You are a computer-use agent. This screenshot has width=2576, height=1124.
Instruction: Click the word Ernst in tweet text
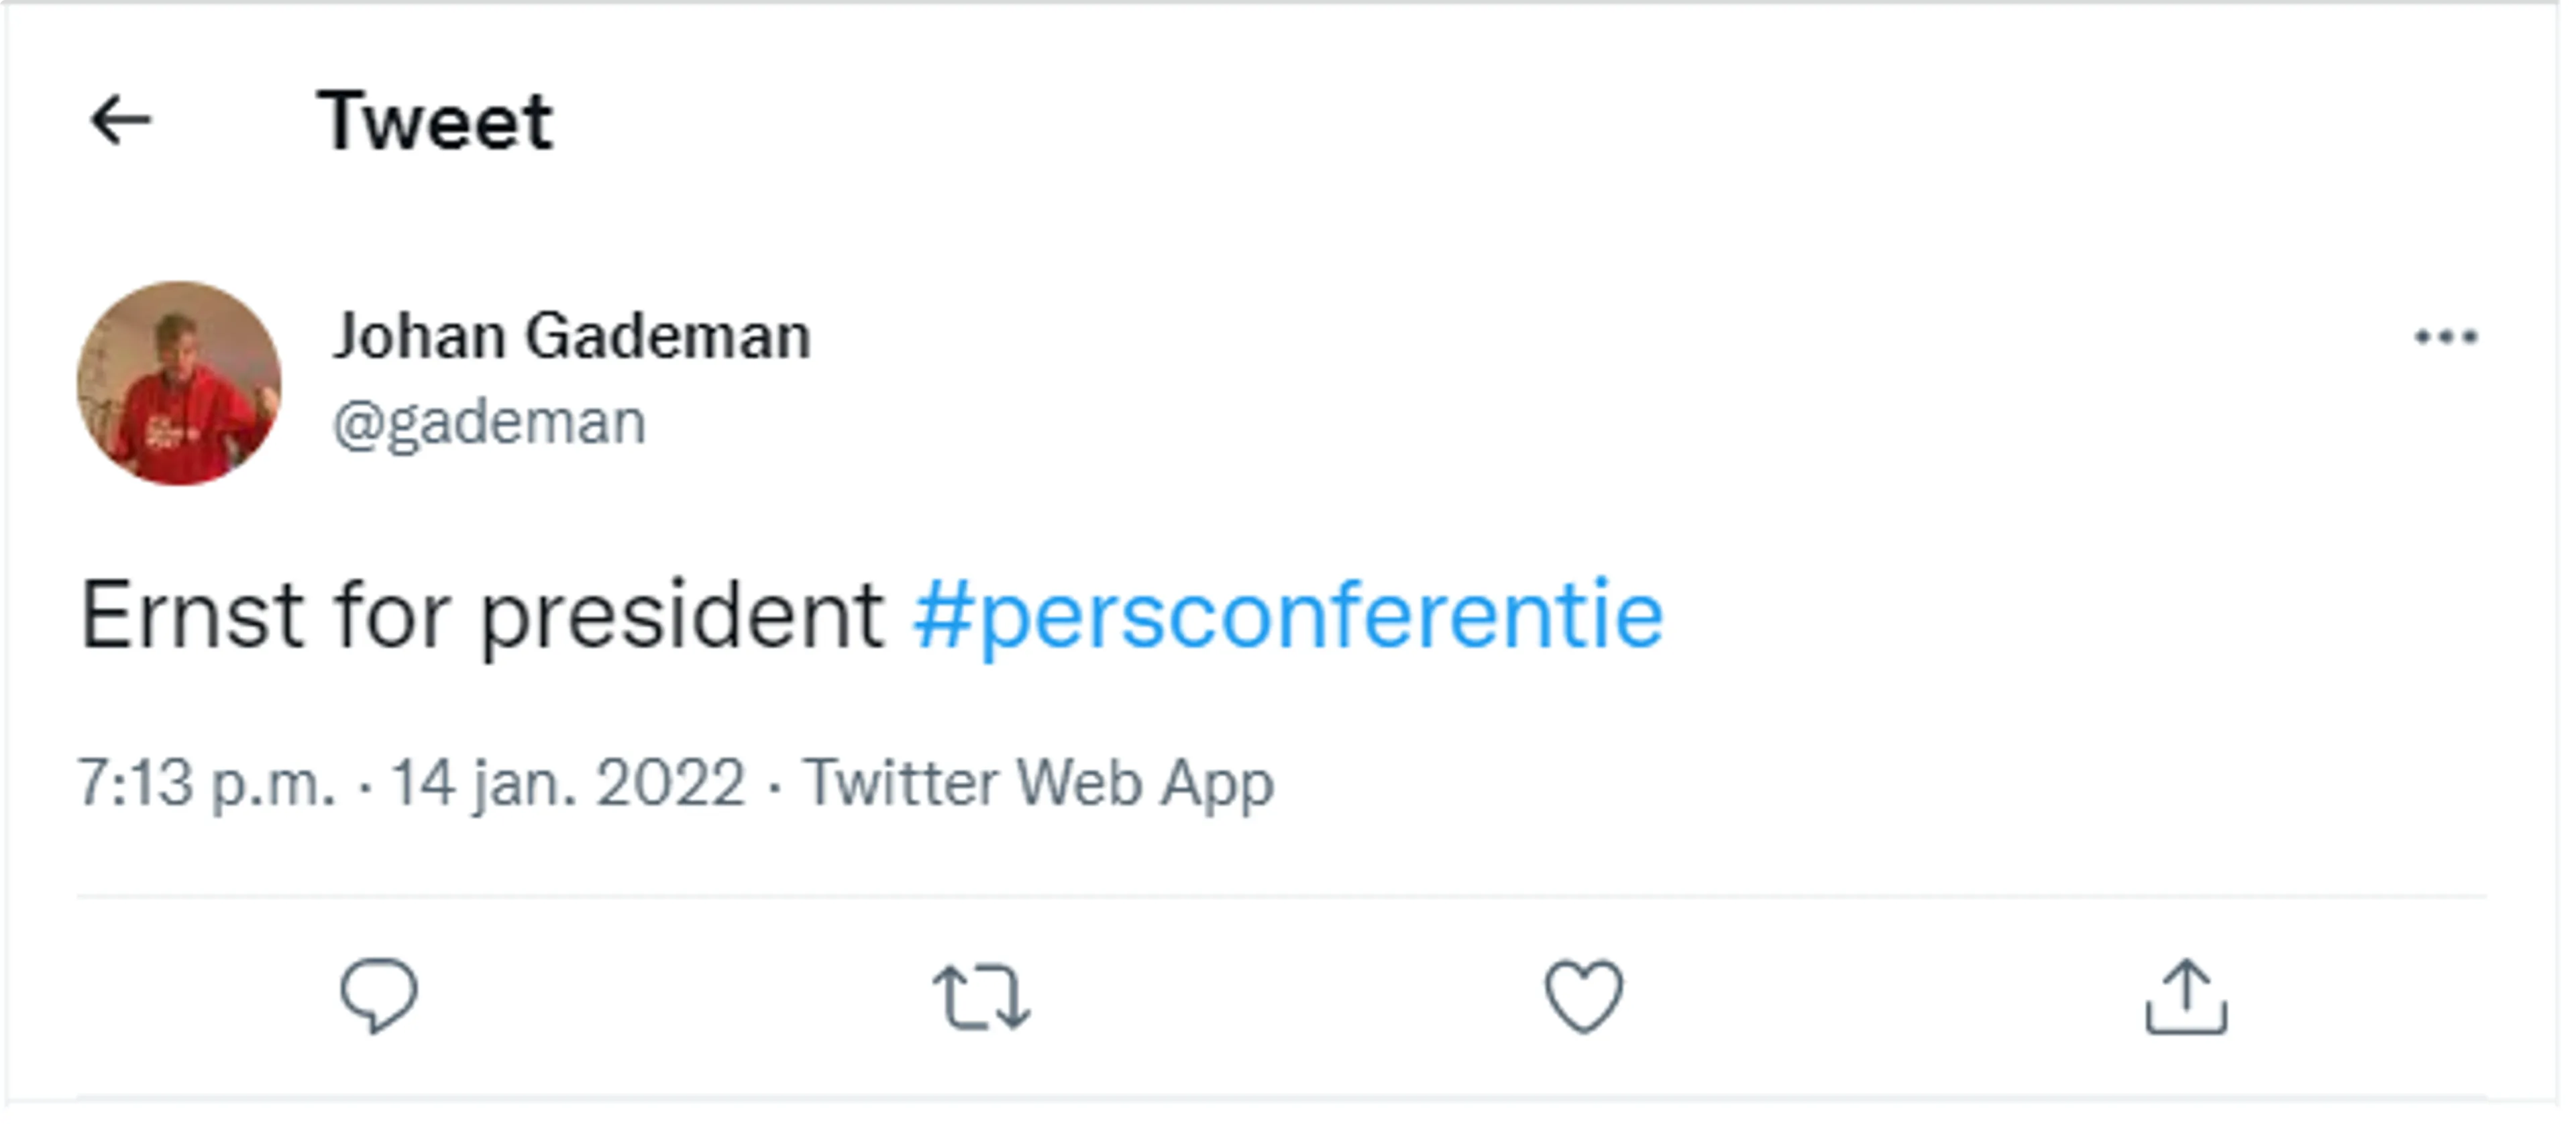pos(191,615)
